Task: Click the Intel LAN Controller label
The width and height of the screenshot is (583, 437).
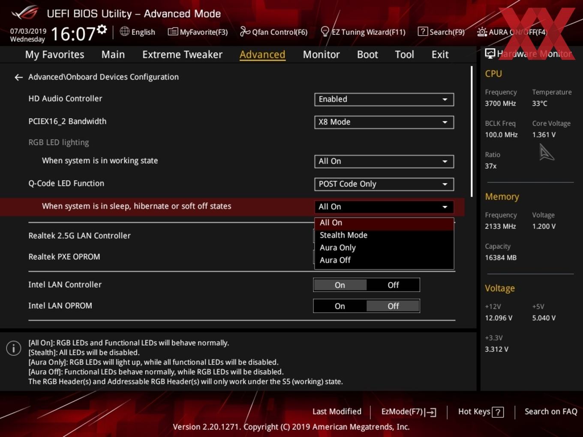Action: [65, 284]
